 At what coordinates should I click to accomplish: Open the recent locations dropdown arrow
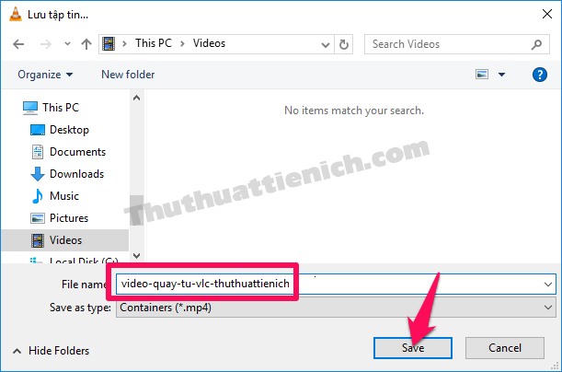tap(67, 44)
